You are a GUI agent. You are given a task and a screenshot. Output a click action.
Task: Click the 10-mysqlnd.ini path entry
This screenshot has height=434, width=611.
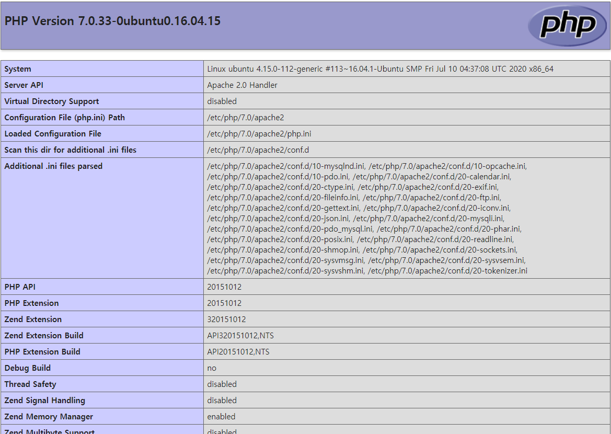(x=286, y=166)
